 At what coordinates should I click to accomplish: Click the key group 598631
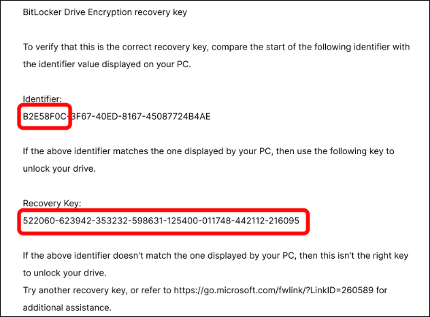(143, 221)
